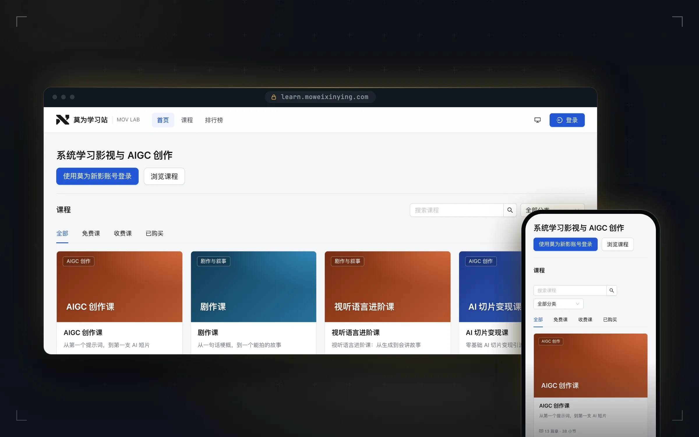Select phone mockup 已购买 tab
This screenshot has width=699, height=437.
point(610,320)
